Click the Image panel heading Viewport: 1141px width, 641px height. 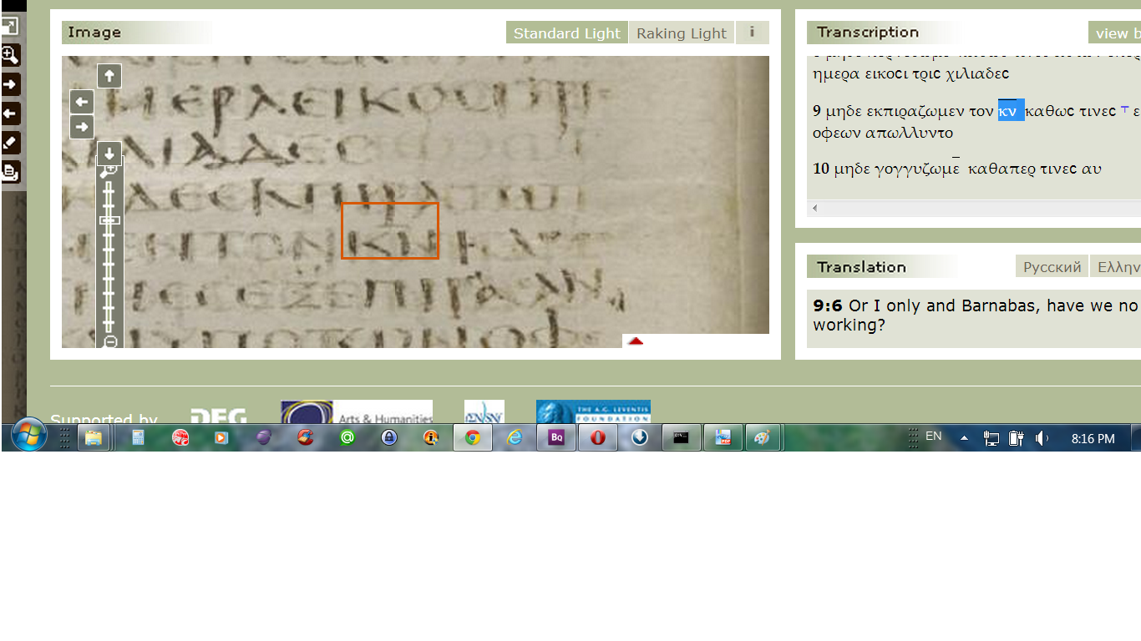(94, 33)
